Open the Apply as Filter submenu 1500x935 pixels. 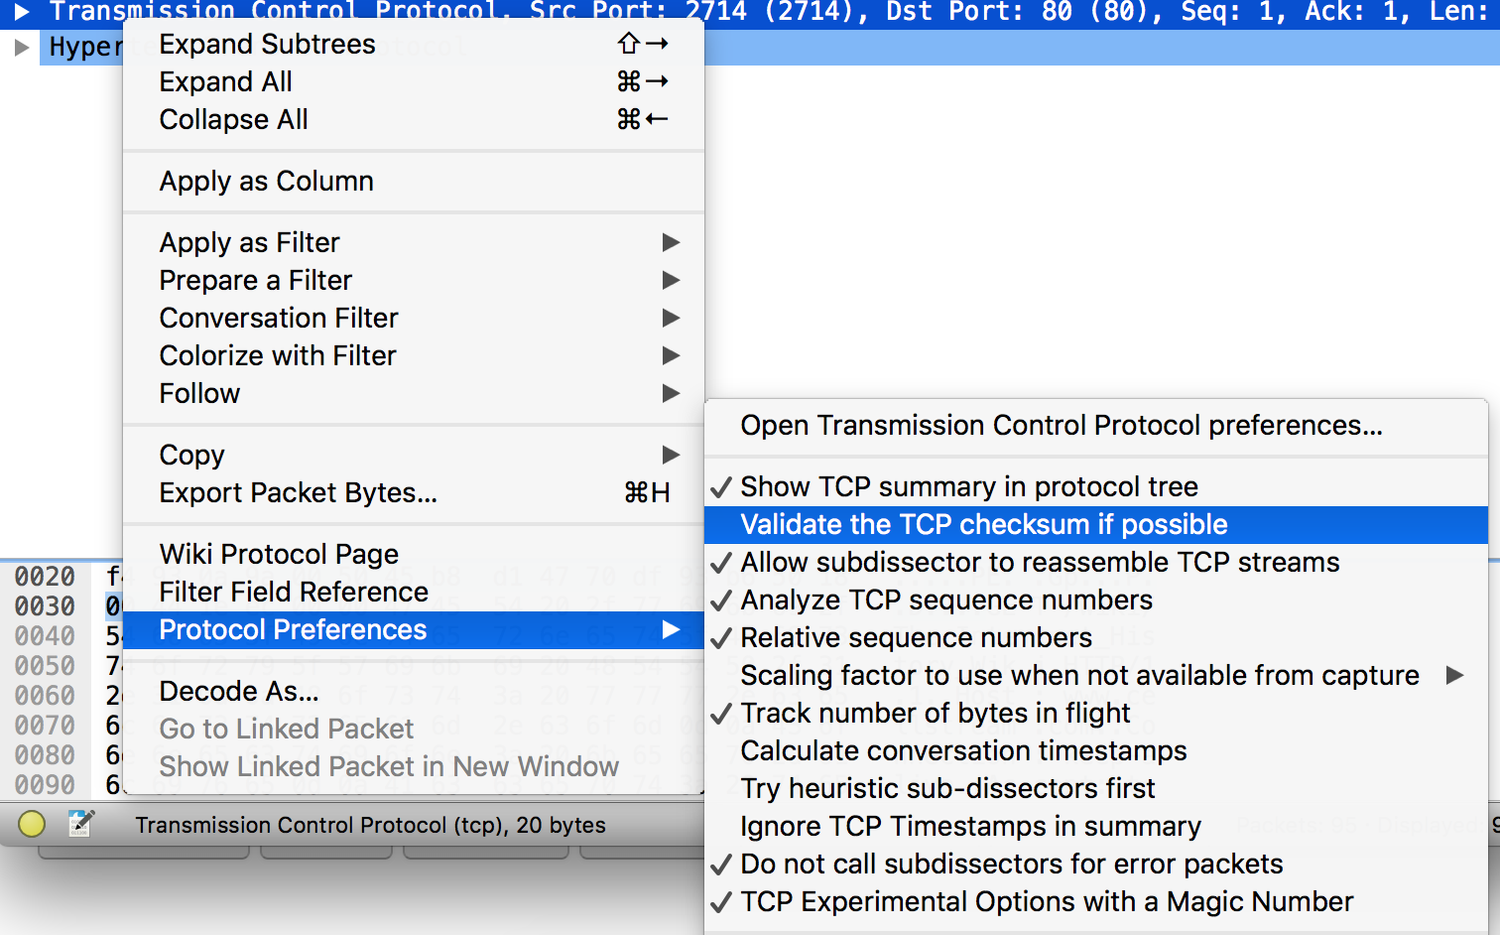click(x=249, y=243)
